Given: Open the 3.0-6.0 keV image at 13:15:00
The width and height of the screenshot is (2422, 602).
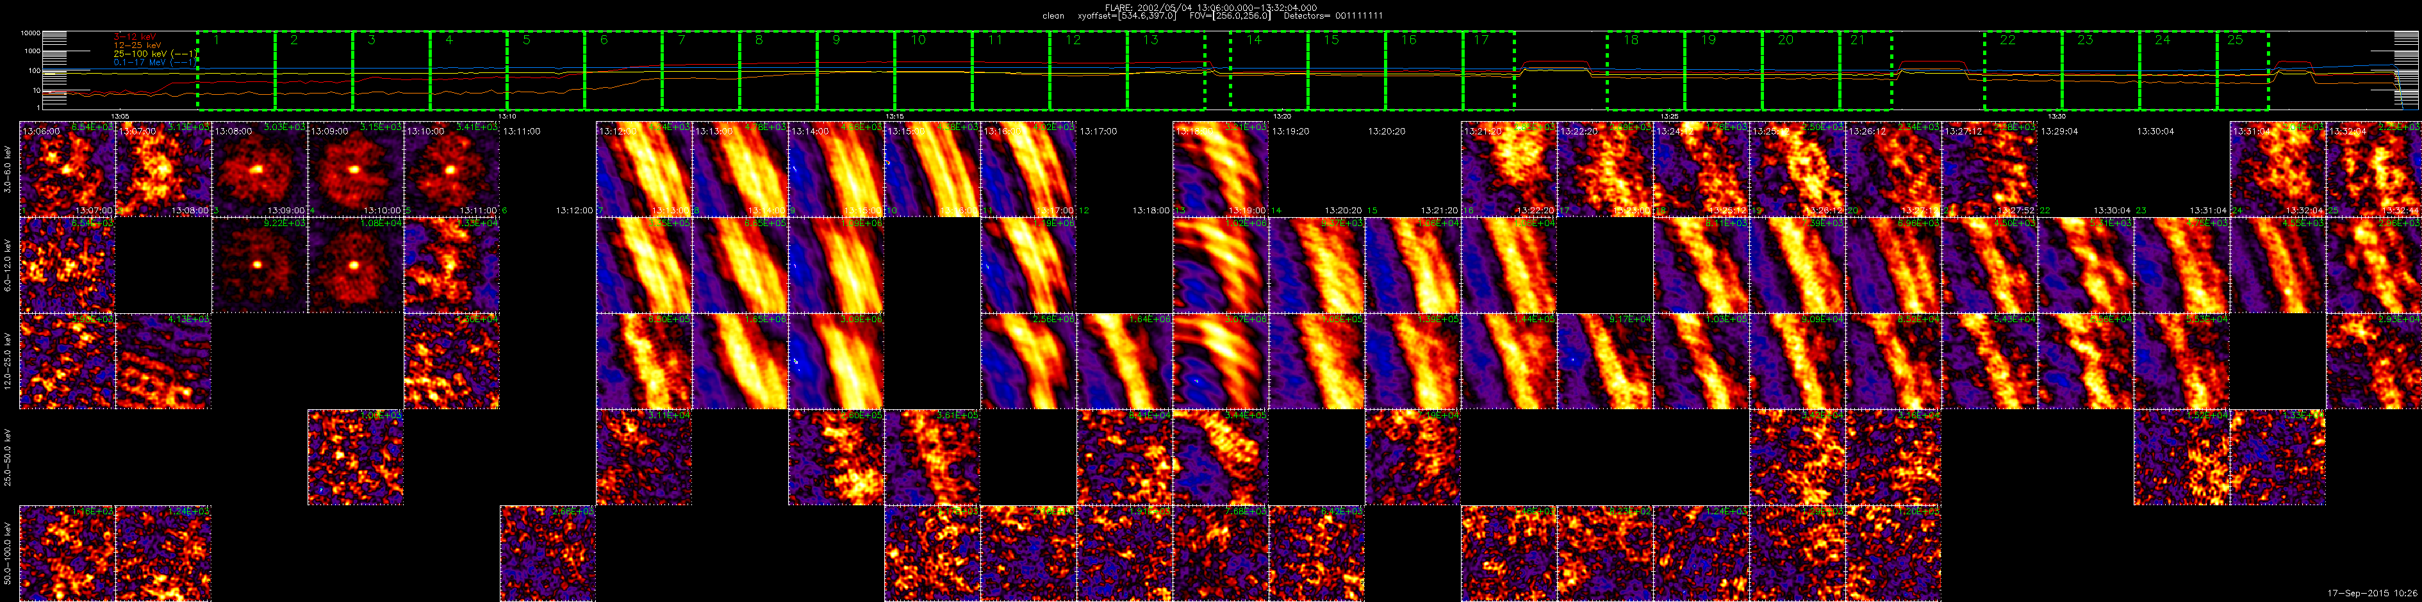Looking at the screenshot, I should coord(932,169).
